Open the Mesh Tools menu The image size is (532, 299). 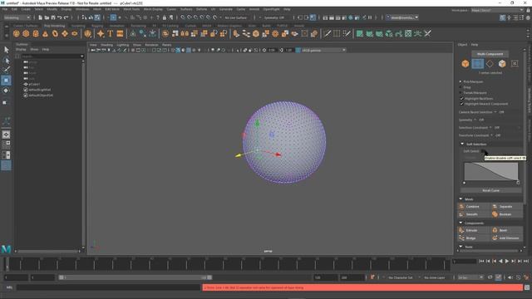click(131, 9)
